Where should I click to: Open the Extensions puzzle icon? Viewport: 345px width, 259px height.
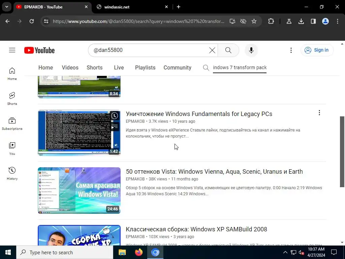[x=271, y=21]
